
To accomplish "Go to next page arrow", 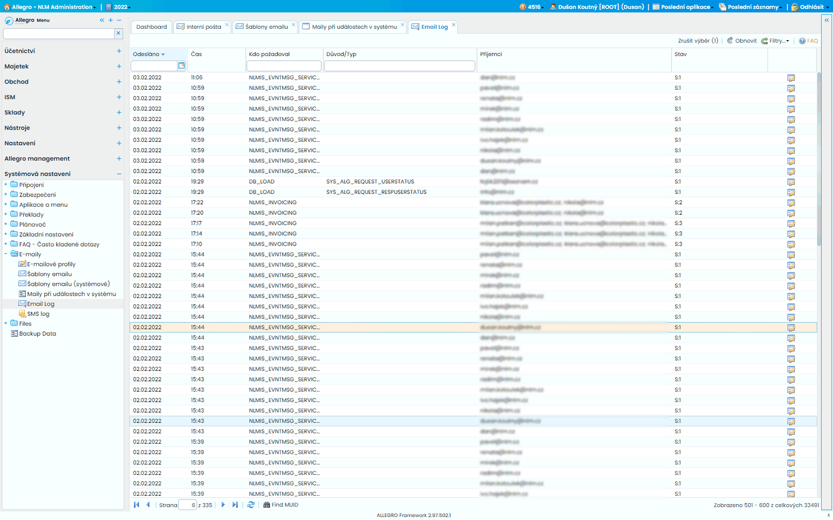I will pos(223,505).
